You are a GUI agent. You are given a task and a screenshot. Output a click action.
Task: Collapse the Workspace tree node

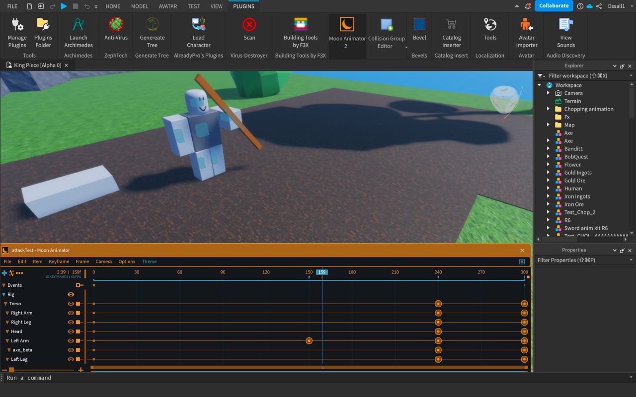(x=540, y=85)
